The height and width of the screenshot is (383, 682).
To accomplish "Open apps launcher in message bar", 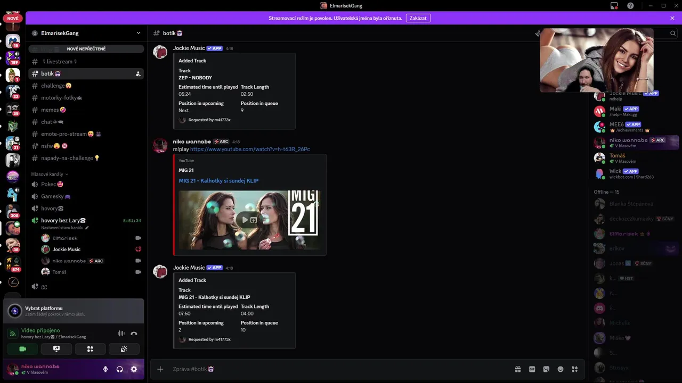I will pos(574,369).
